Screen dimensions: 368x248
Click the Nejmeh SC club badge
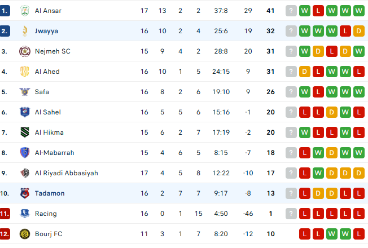24,51
